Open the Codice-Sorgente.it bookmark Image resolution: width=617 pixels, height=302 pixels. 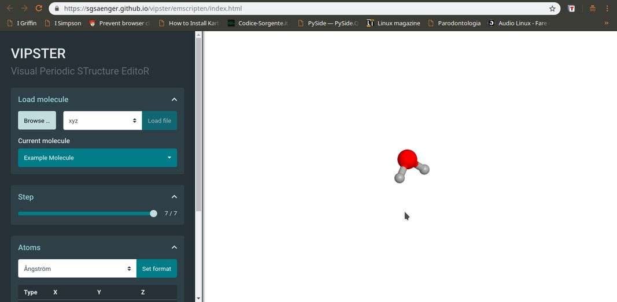[x=258, y=23]
